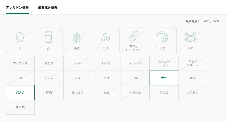Click the オレンジ cell
The width and height of the screenshot is (227, 122).
click(135, 63)
